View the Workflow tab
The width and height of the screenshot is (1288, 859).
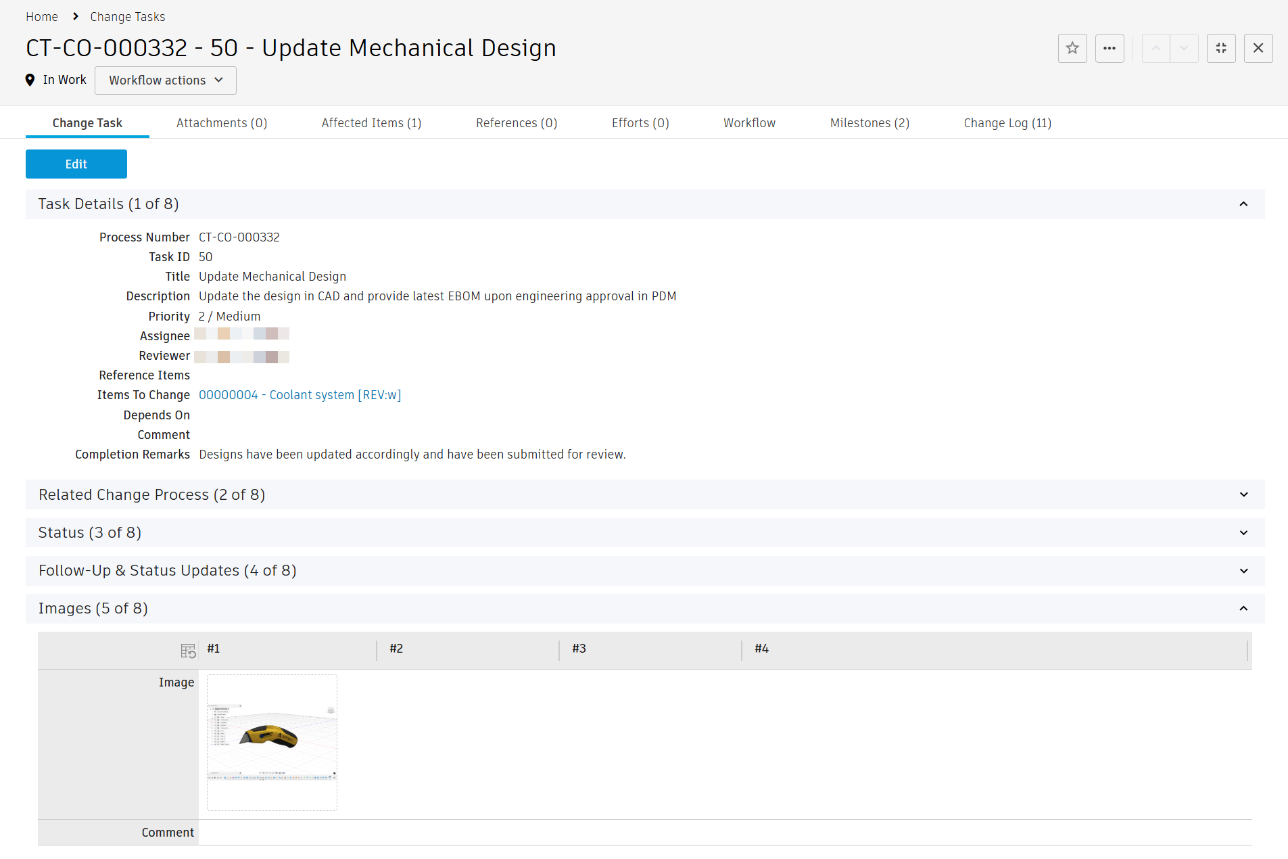(749, 123)
